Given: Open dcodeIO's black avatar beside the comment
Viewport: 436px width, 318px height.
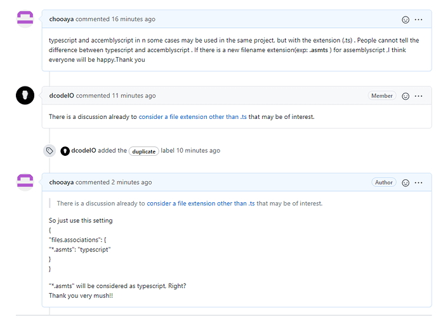Looking at the screenshot, I should pos(25,95).
